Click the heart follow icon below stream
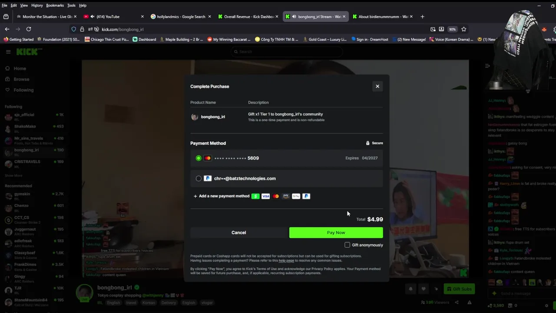556x313 pixels. pyautogui.click(x=424, y=289)
